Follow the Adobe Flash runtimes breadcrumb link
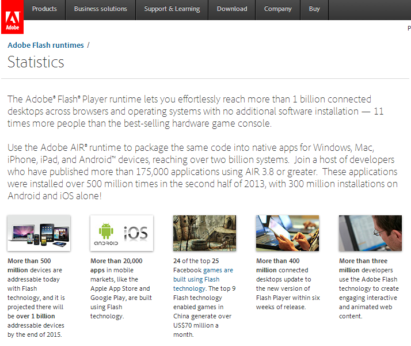The image size is (411, 346). pyautogui.click(x=45, y=45)
